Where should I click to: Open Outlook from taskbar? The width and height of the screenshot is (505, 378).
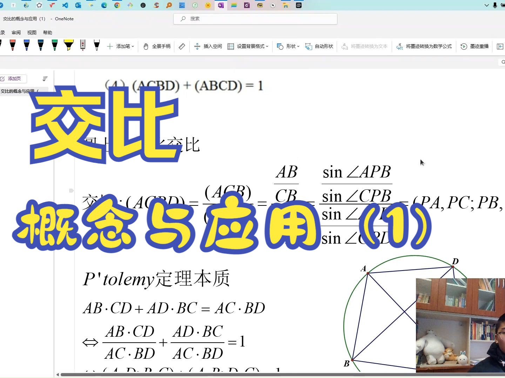click(x=78, y=5)
